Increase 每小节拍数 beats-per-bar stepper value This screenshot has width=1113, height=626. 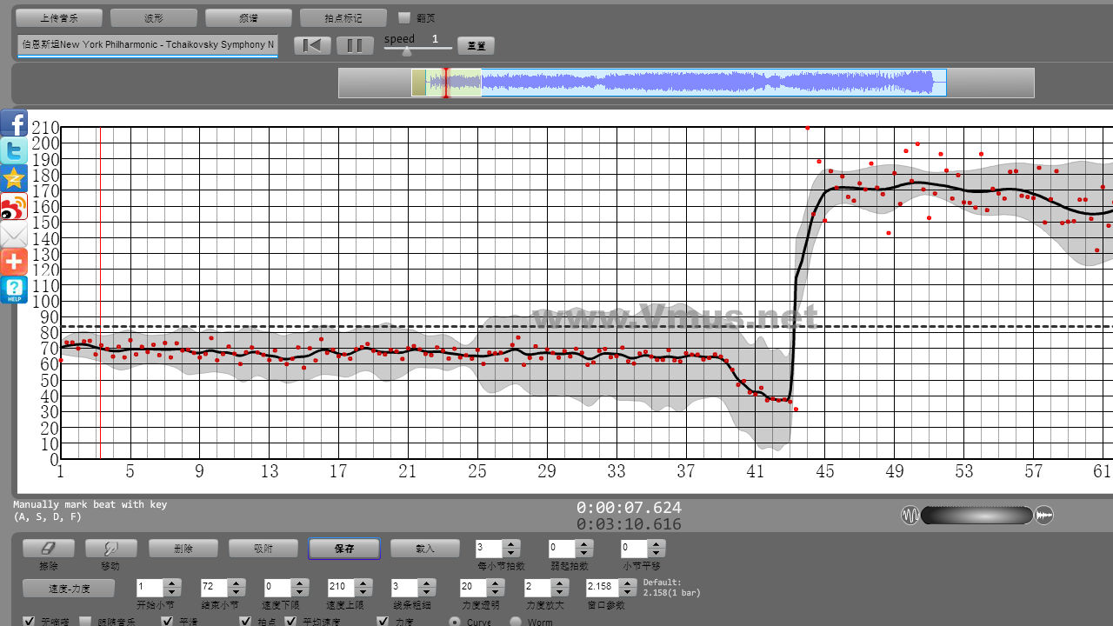tap(511, 544)
